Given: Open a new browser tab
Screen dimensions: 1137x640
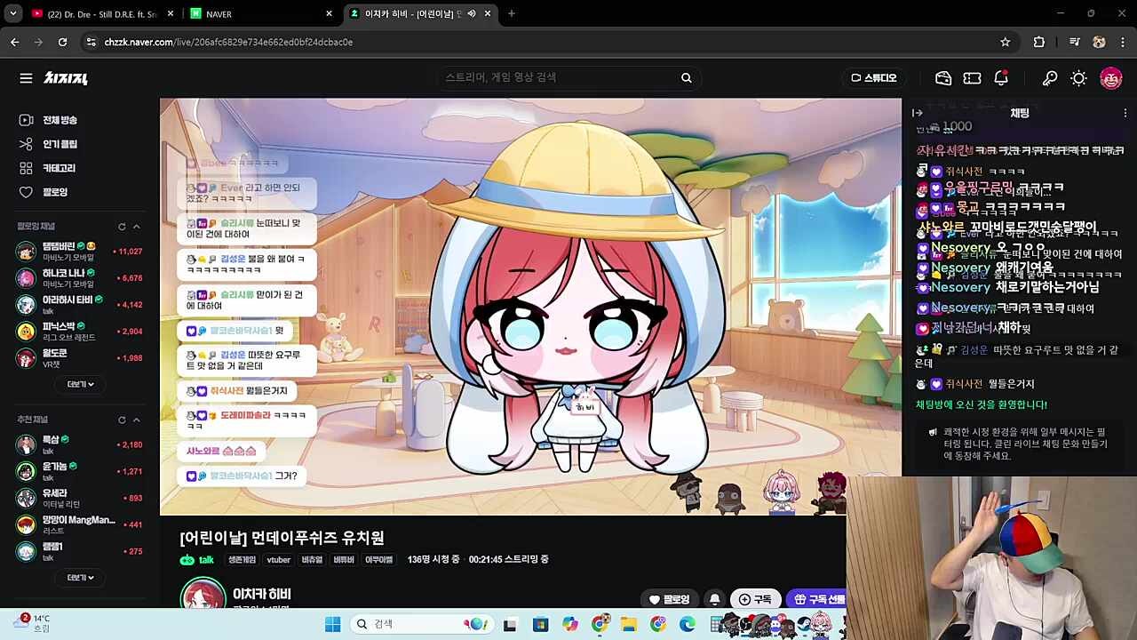Looking at the screenshot, I should point(511,13).
